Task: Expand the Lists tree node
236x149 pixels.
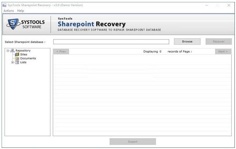Action: 12,62
